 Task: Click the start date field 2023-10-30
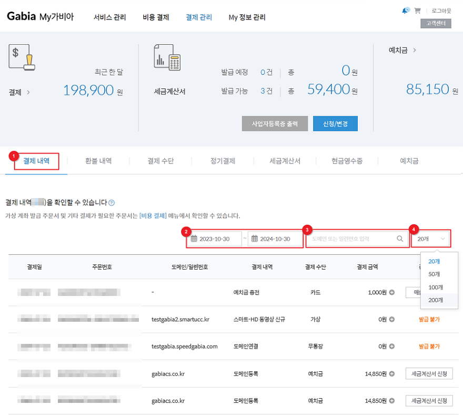[x=214, y=239]
